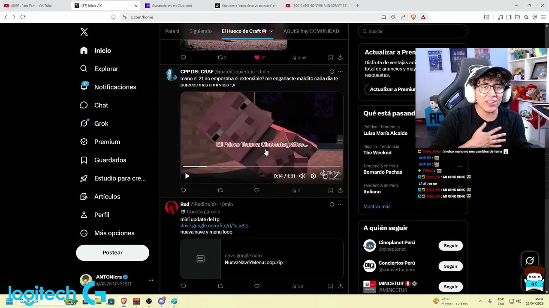
Task: Click the Actualizar a Premium button
Action: coord(393,89)
